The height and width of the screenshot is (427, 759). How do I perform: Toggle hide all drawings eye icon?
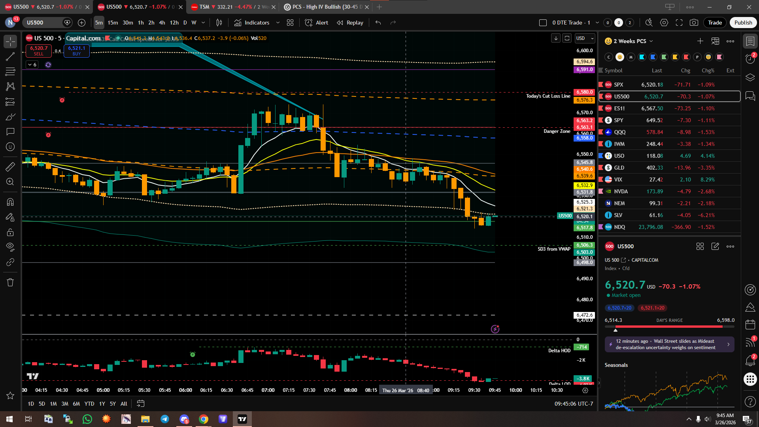click(x=10, y=247)
